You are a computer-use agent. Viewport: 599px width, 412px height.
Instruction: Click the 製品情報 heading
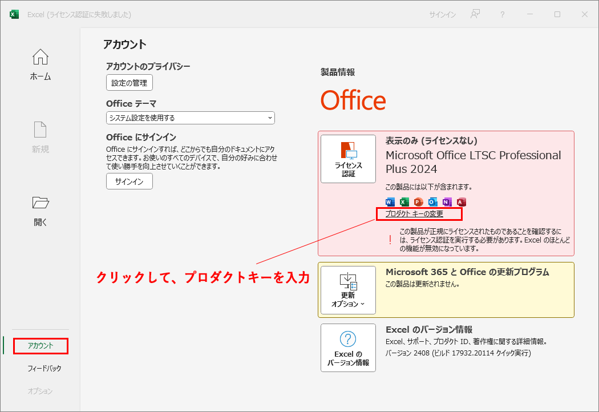[338, 72]
